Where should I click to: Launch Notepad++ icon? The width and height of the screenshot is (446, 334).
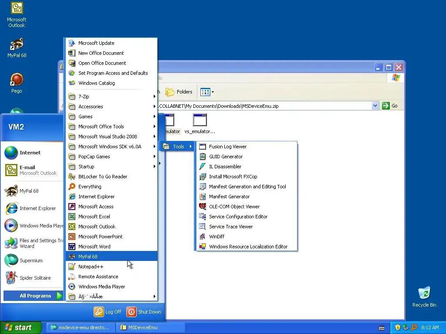[x=72, y=267]
